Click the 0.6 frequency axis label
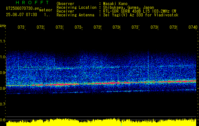The height and width of the screenshot is (126, 199). 3,120
